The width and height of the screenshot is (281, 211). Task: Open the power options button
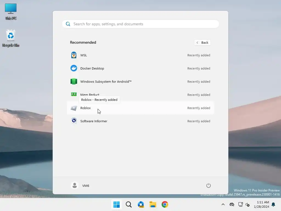click(209, 185)
